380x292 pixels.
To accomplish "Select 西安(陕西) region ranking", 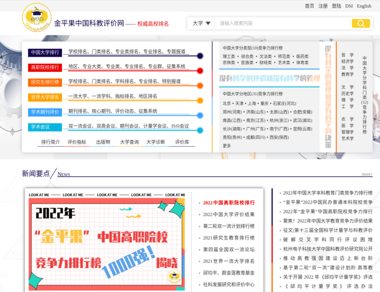I will coord(279,137).
